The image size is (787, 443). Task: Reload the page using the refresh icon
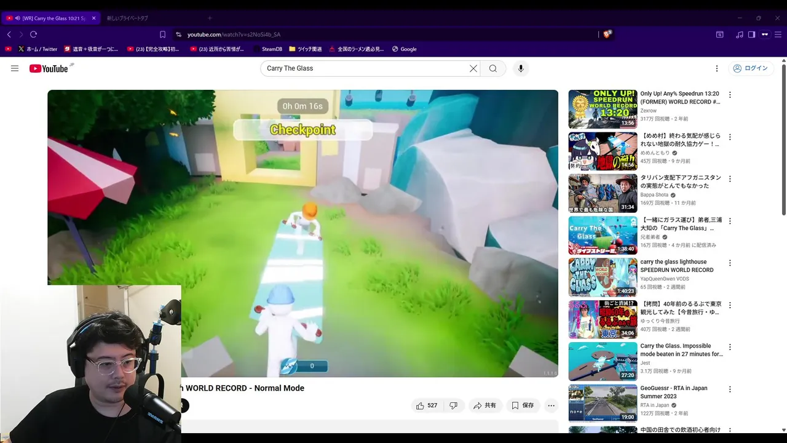(x=34, y=34)
